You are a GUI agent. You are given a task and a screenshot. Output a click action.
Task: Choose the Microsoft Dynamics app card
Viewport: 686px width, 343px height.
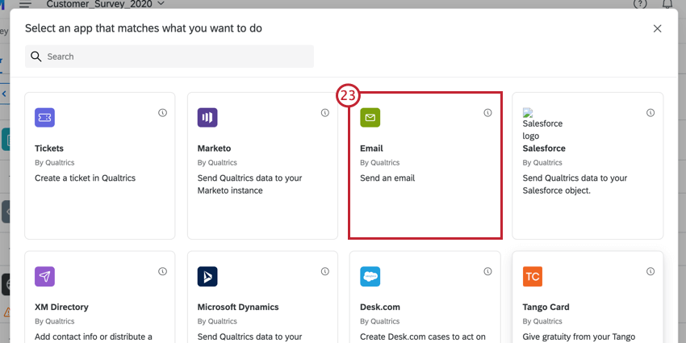click(262, 299)
